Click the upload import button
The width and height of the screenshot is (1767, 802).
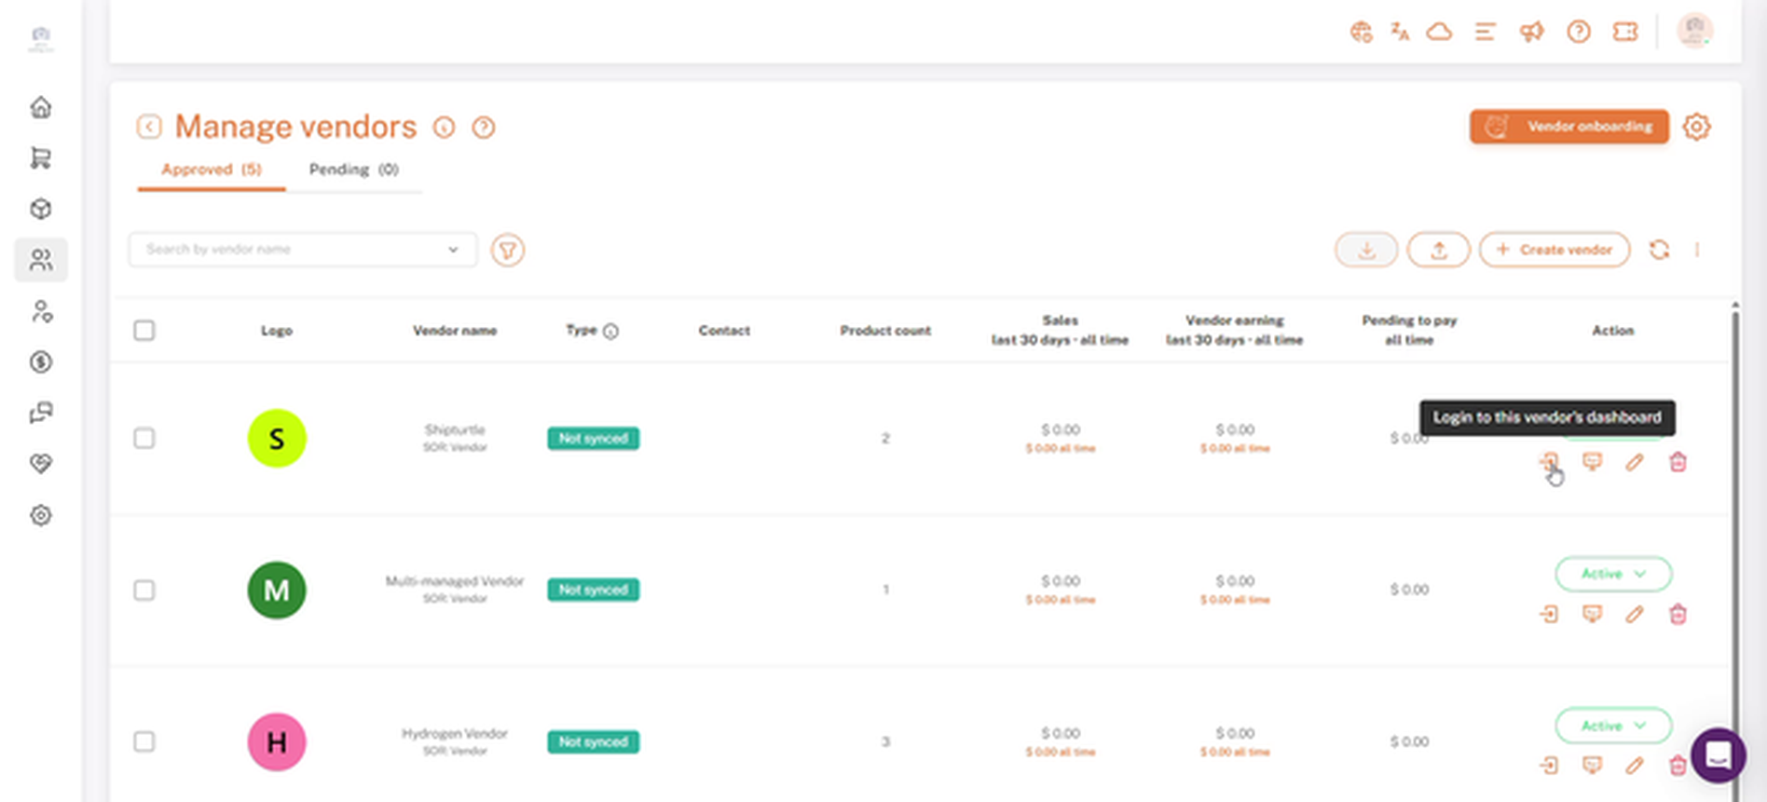pos(1439,250)
